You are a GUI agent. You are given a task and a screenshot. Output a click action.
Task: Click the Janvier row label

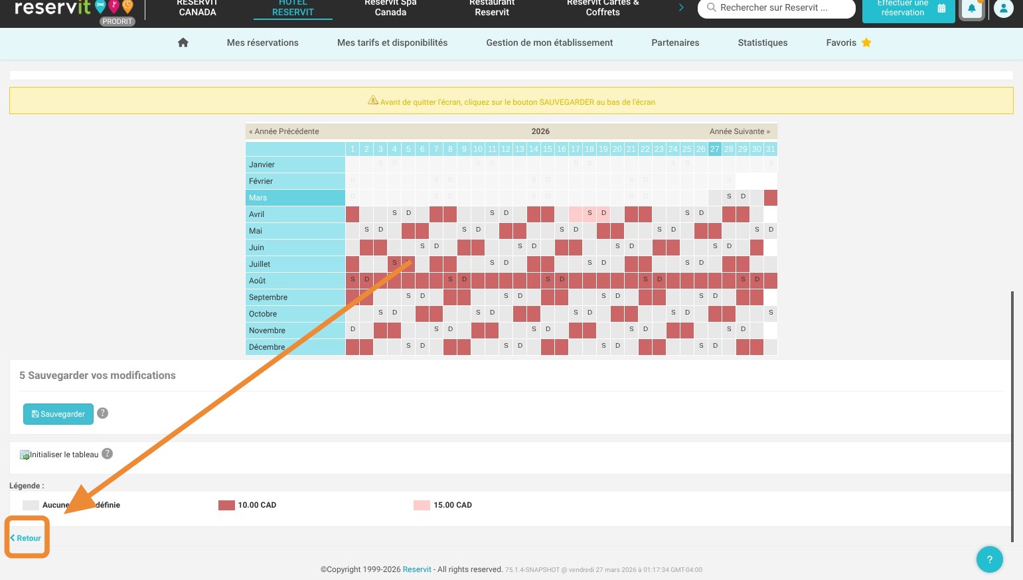(x=295, y=164)
